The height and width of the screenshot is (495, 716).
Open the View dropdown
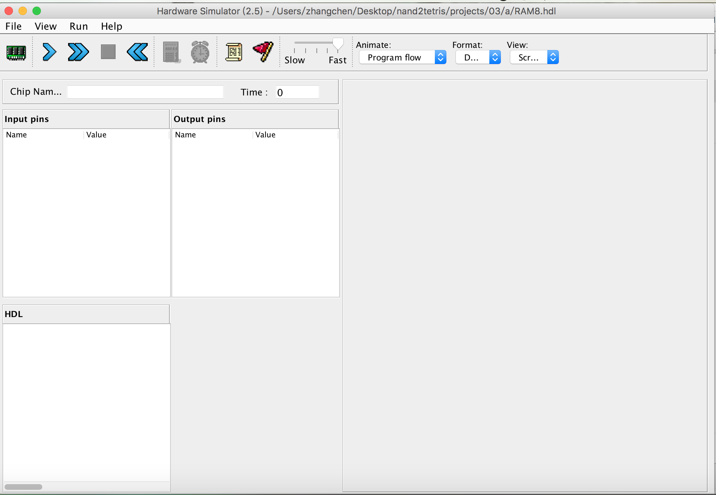tap(534, 57)
